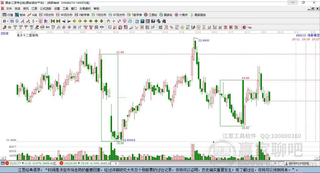Open the 文件 menu
Image resolution: width=320 pixels, height=173 pixels.
click(x=9, y=8)
